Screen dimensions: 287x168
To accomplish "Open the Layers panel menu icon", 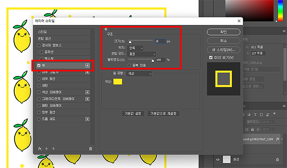I will click(284, 106).
